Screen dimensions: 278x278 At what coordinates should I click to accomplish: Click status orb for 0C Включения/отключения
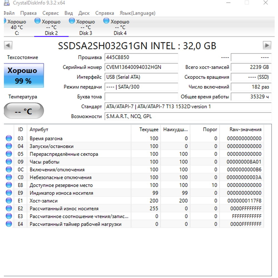click(9, 169)
